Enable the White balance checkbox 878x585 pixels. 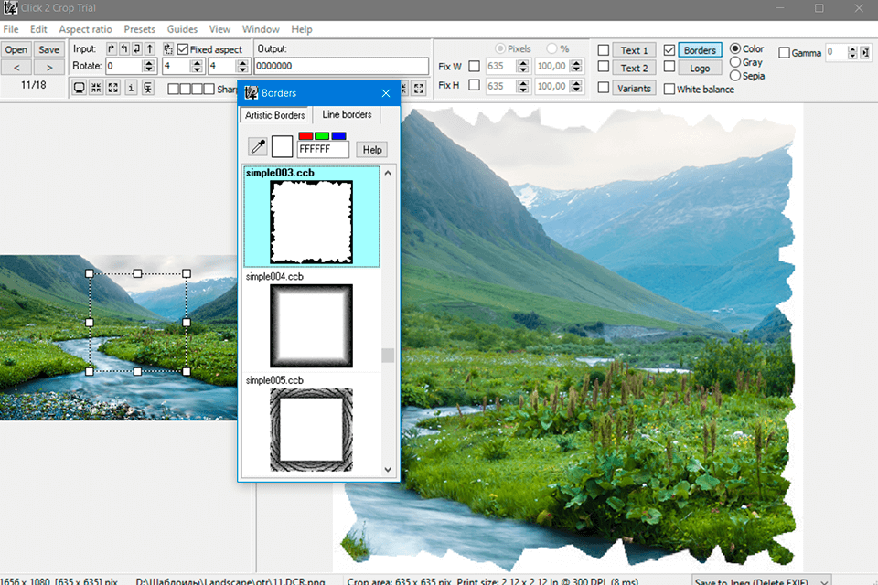669,89
